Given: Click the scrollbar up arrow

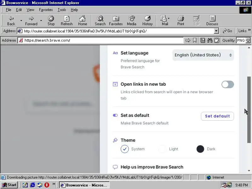Looking at the screenshot, I should click(249, 48).
